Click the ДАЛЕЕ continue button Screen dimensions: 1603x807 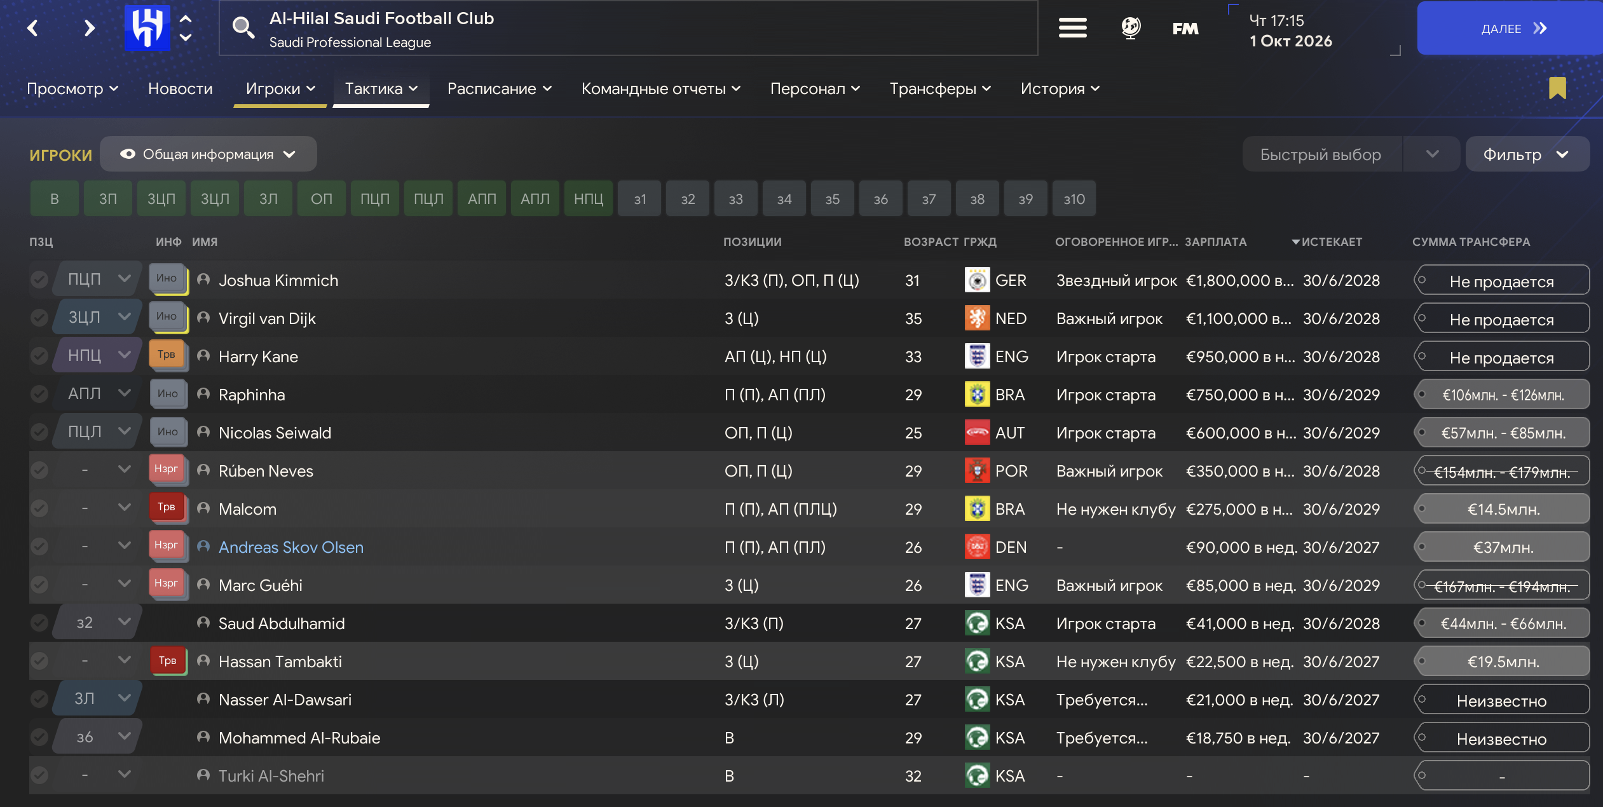pyautogui.click(x=1510, y=28)
